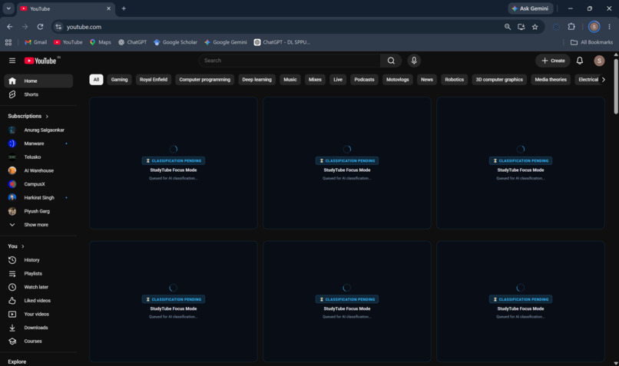This screenshot has width=619, height=366.
Task: Open new browser tab
Action: click(x=124, y=8)
